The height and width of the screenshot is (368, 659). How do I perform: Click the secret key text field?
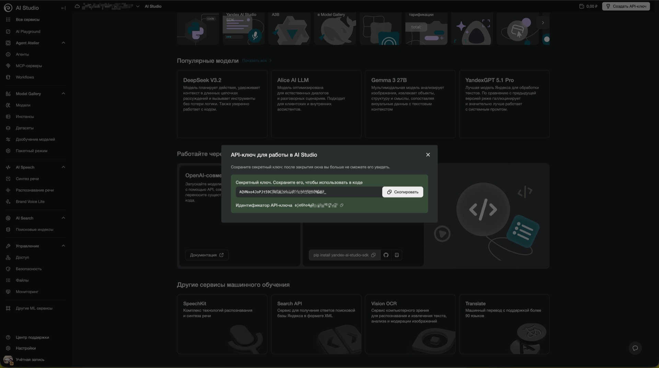308,192
